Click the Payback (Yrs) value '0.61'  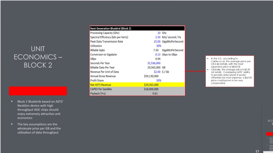pyautogui.click(x=155, y=94)
